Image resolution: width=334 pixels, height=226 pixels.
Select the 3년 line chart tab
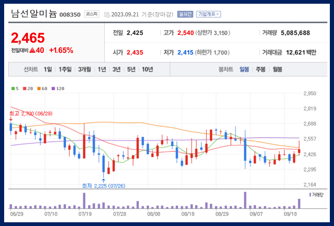[117, 70]
